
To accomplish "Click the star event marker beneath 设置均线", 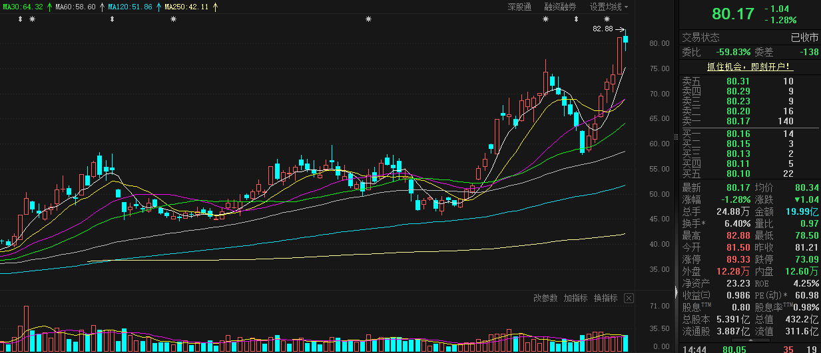I will [x=607, y=19].
